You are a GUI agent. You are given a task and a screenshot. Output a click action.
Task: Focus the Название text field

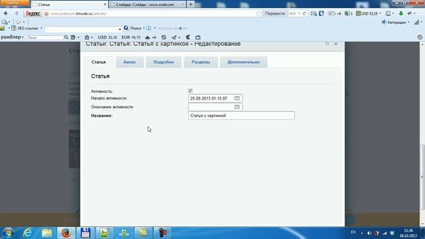click(241, 116)
